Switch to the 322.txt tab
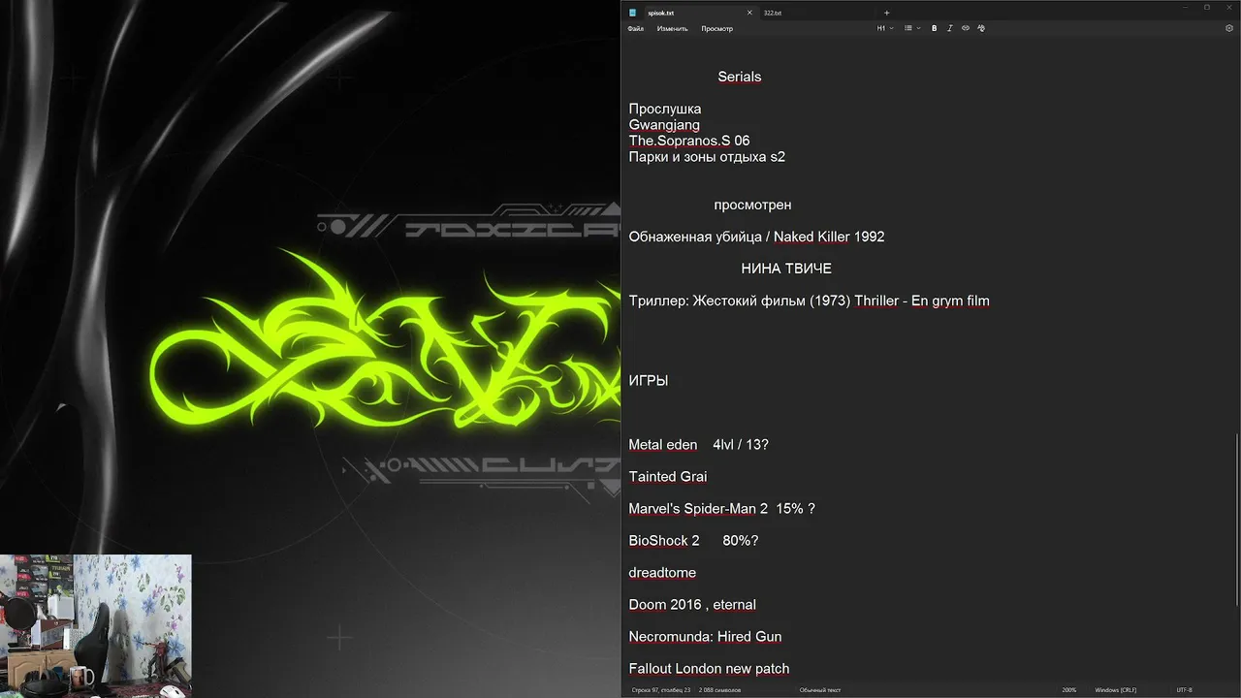This screenshot has height=698, width=1241. [773, 13]
